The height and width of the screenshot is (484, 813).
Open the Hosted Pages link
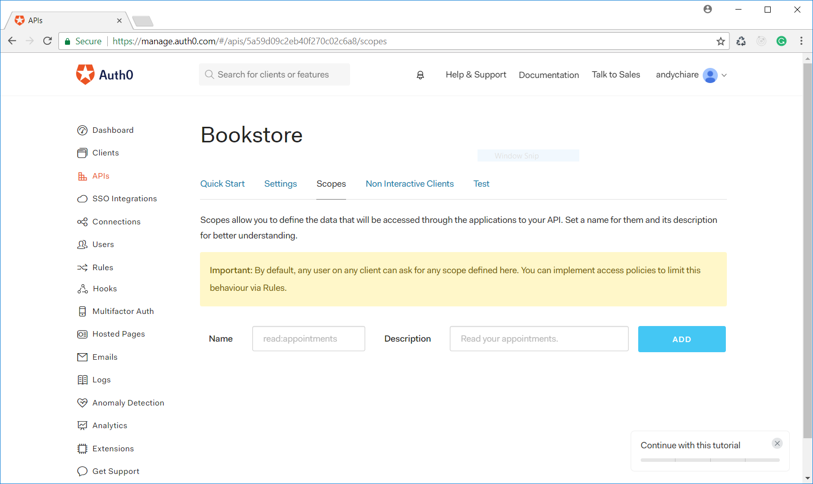pyautogui.click(x=119, y=334)
